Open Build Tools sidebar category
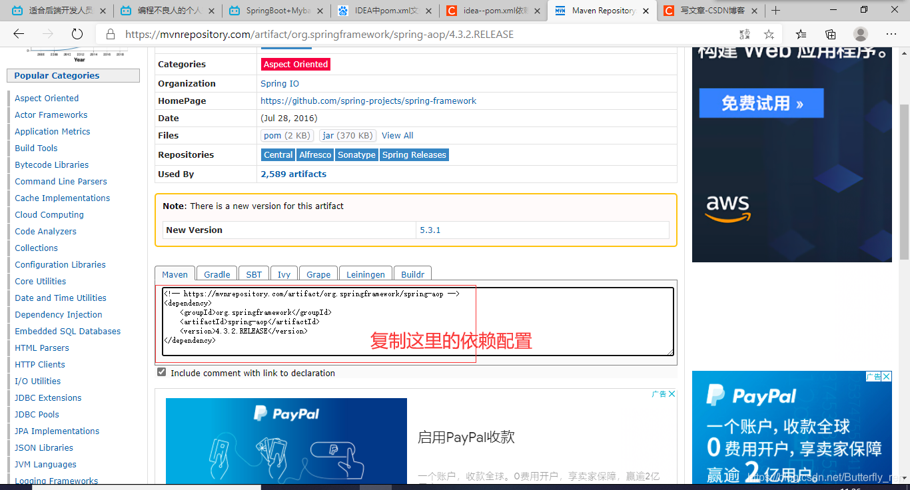 point(36,148)
